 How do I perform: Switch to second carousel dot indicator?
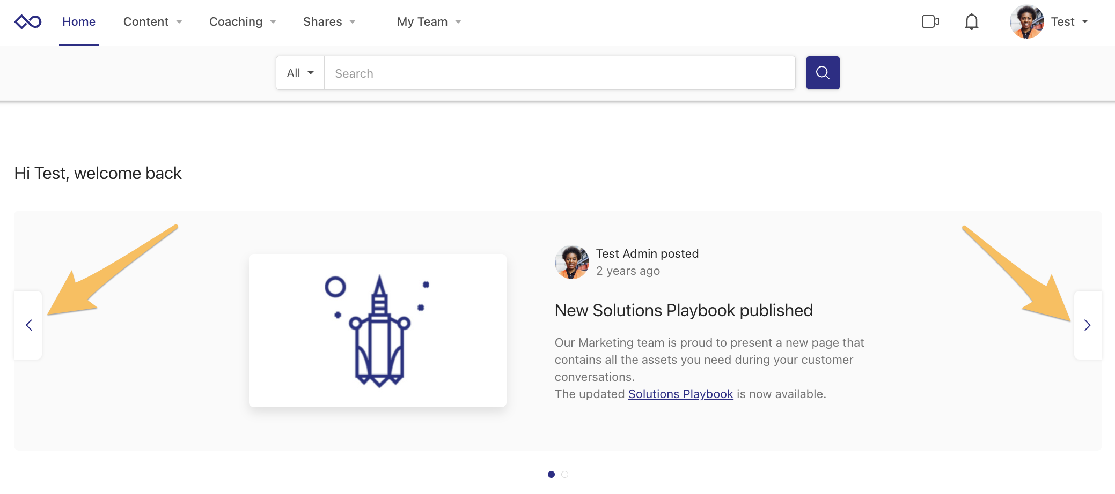click(564, 474)
